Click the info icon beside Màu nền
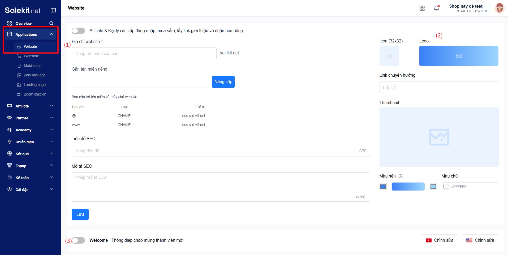 coord(401,176)
